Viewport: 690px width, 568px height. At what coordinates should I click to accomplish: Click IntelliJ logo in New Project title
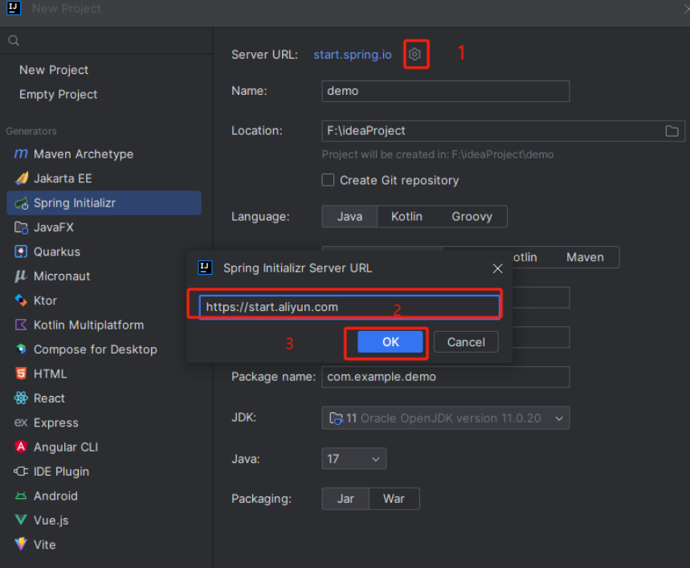coord(14,8)
